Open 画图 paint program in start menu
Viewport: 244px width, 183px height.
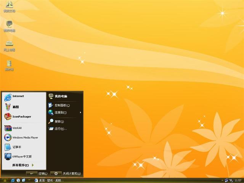click(24, 107)
